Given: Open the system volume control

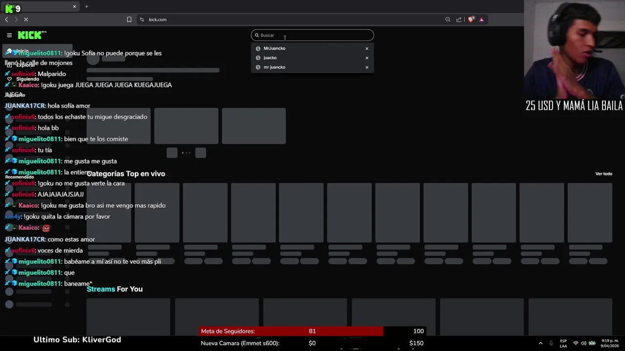Looking at the screenshot, I should pyautogui.click(x=584, y=343).
